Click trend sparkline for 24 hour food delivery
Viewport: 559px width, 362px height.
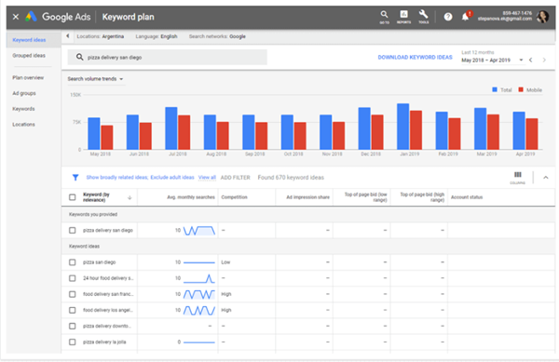[x=199, y=278]
